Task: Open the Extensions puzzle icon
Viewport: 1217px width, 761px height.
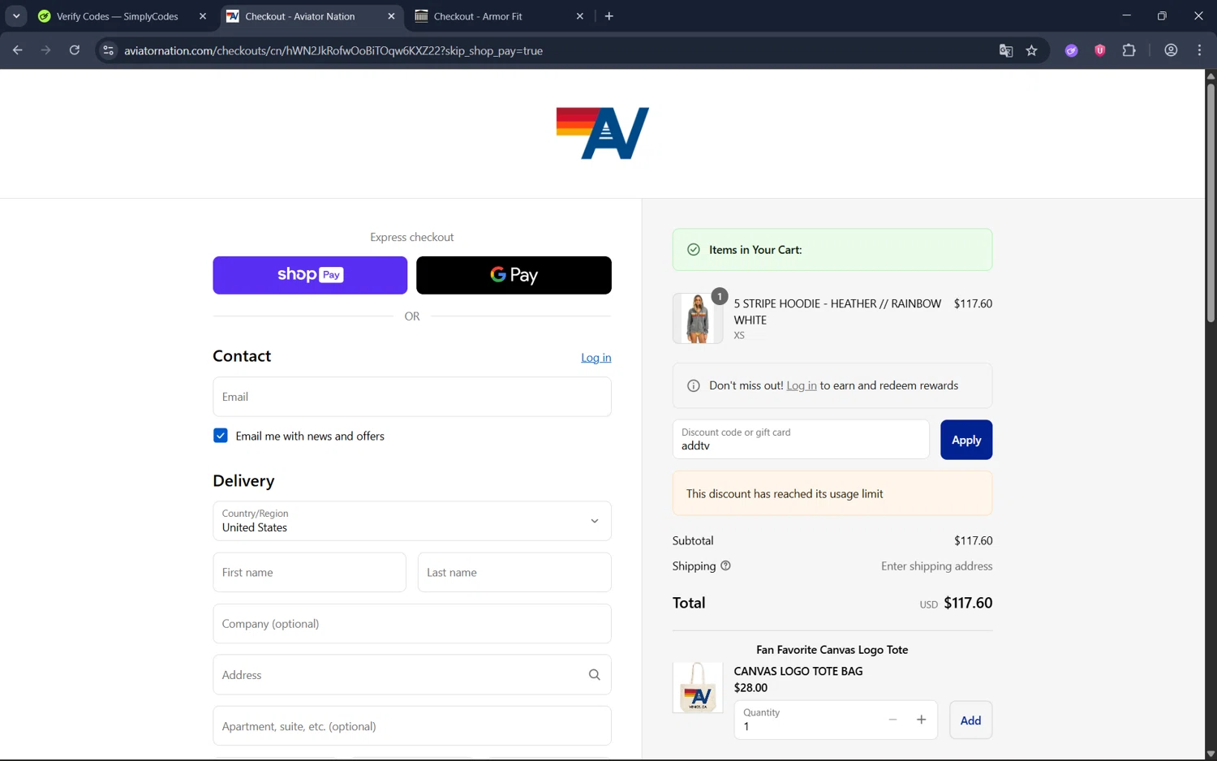Action: click(x=1129, y=50)
